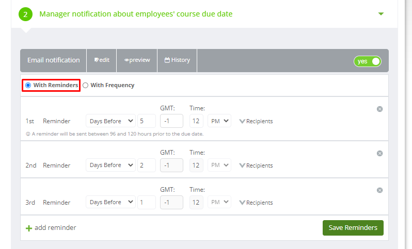Screen dimensions: 412x249
Task: Open Days Before dropdown for 3rd reminder
Action: point(110,202)
